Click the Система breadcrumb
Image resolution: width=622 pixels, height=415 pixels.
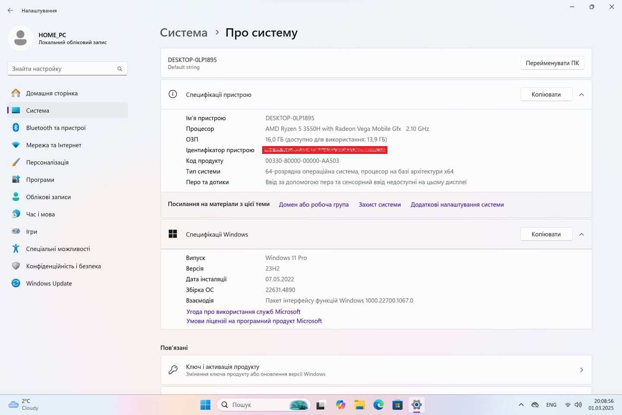click(x=184, y=33)
